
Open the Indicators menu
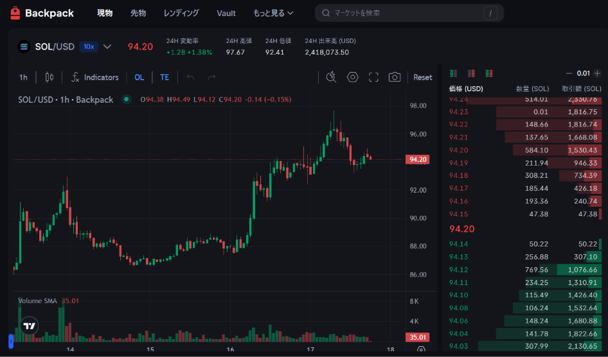coord(94,77)
